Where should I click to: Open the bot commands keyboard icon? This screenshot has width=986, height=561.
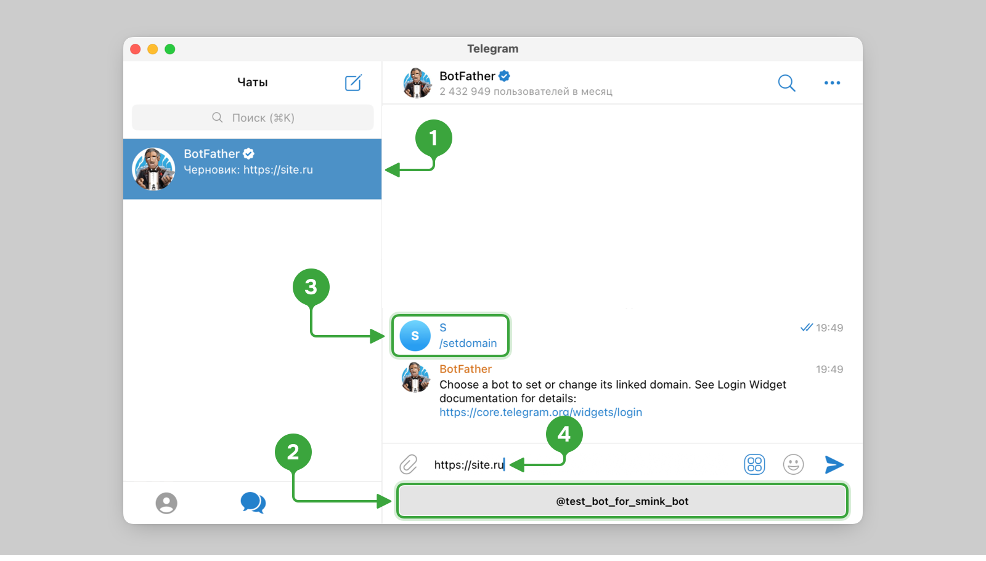point(754,464)
